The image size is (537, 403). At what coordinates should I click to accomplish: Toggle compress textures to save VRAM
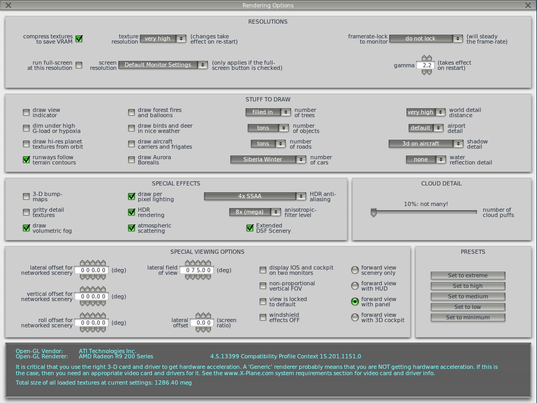tap(79, 39)
